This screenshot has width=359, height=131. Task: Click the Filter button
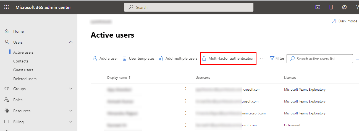pyautogui.click(x=277, y=58)
